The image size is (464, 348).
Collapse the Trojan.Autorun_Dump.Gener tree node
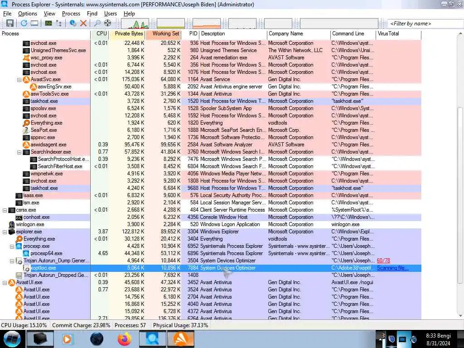[x=12, y=261]
